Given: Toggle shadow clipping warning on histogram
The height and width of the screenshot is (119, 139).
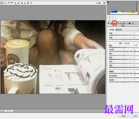Looking at the screenshot, I should pos(108,2).
